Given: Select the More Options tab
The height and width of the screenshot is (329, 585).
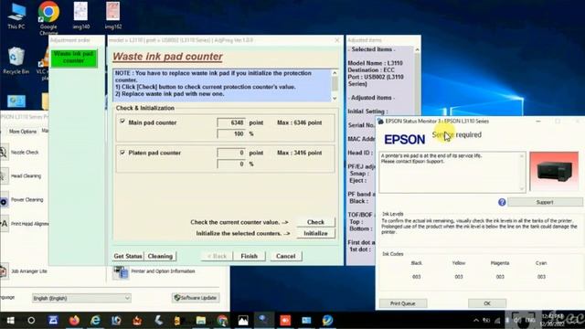Looking at the screenshot, I should (23, 132).
